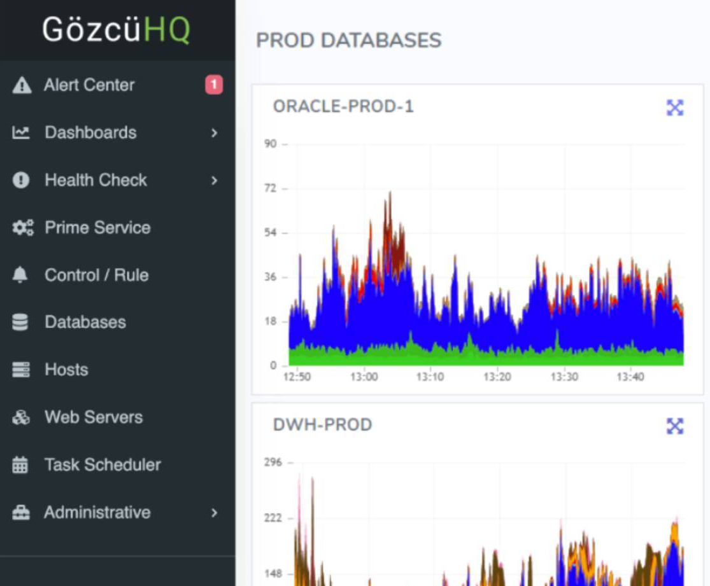Expand the Administrative submenu chevron

(x=214, y=513)
